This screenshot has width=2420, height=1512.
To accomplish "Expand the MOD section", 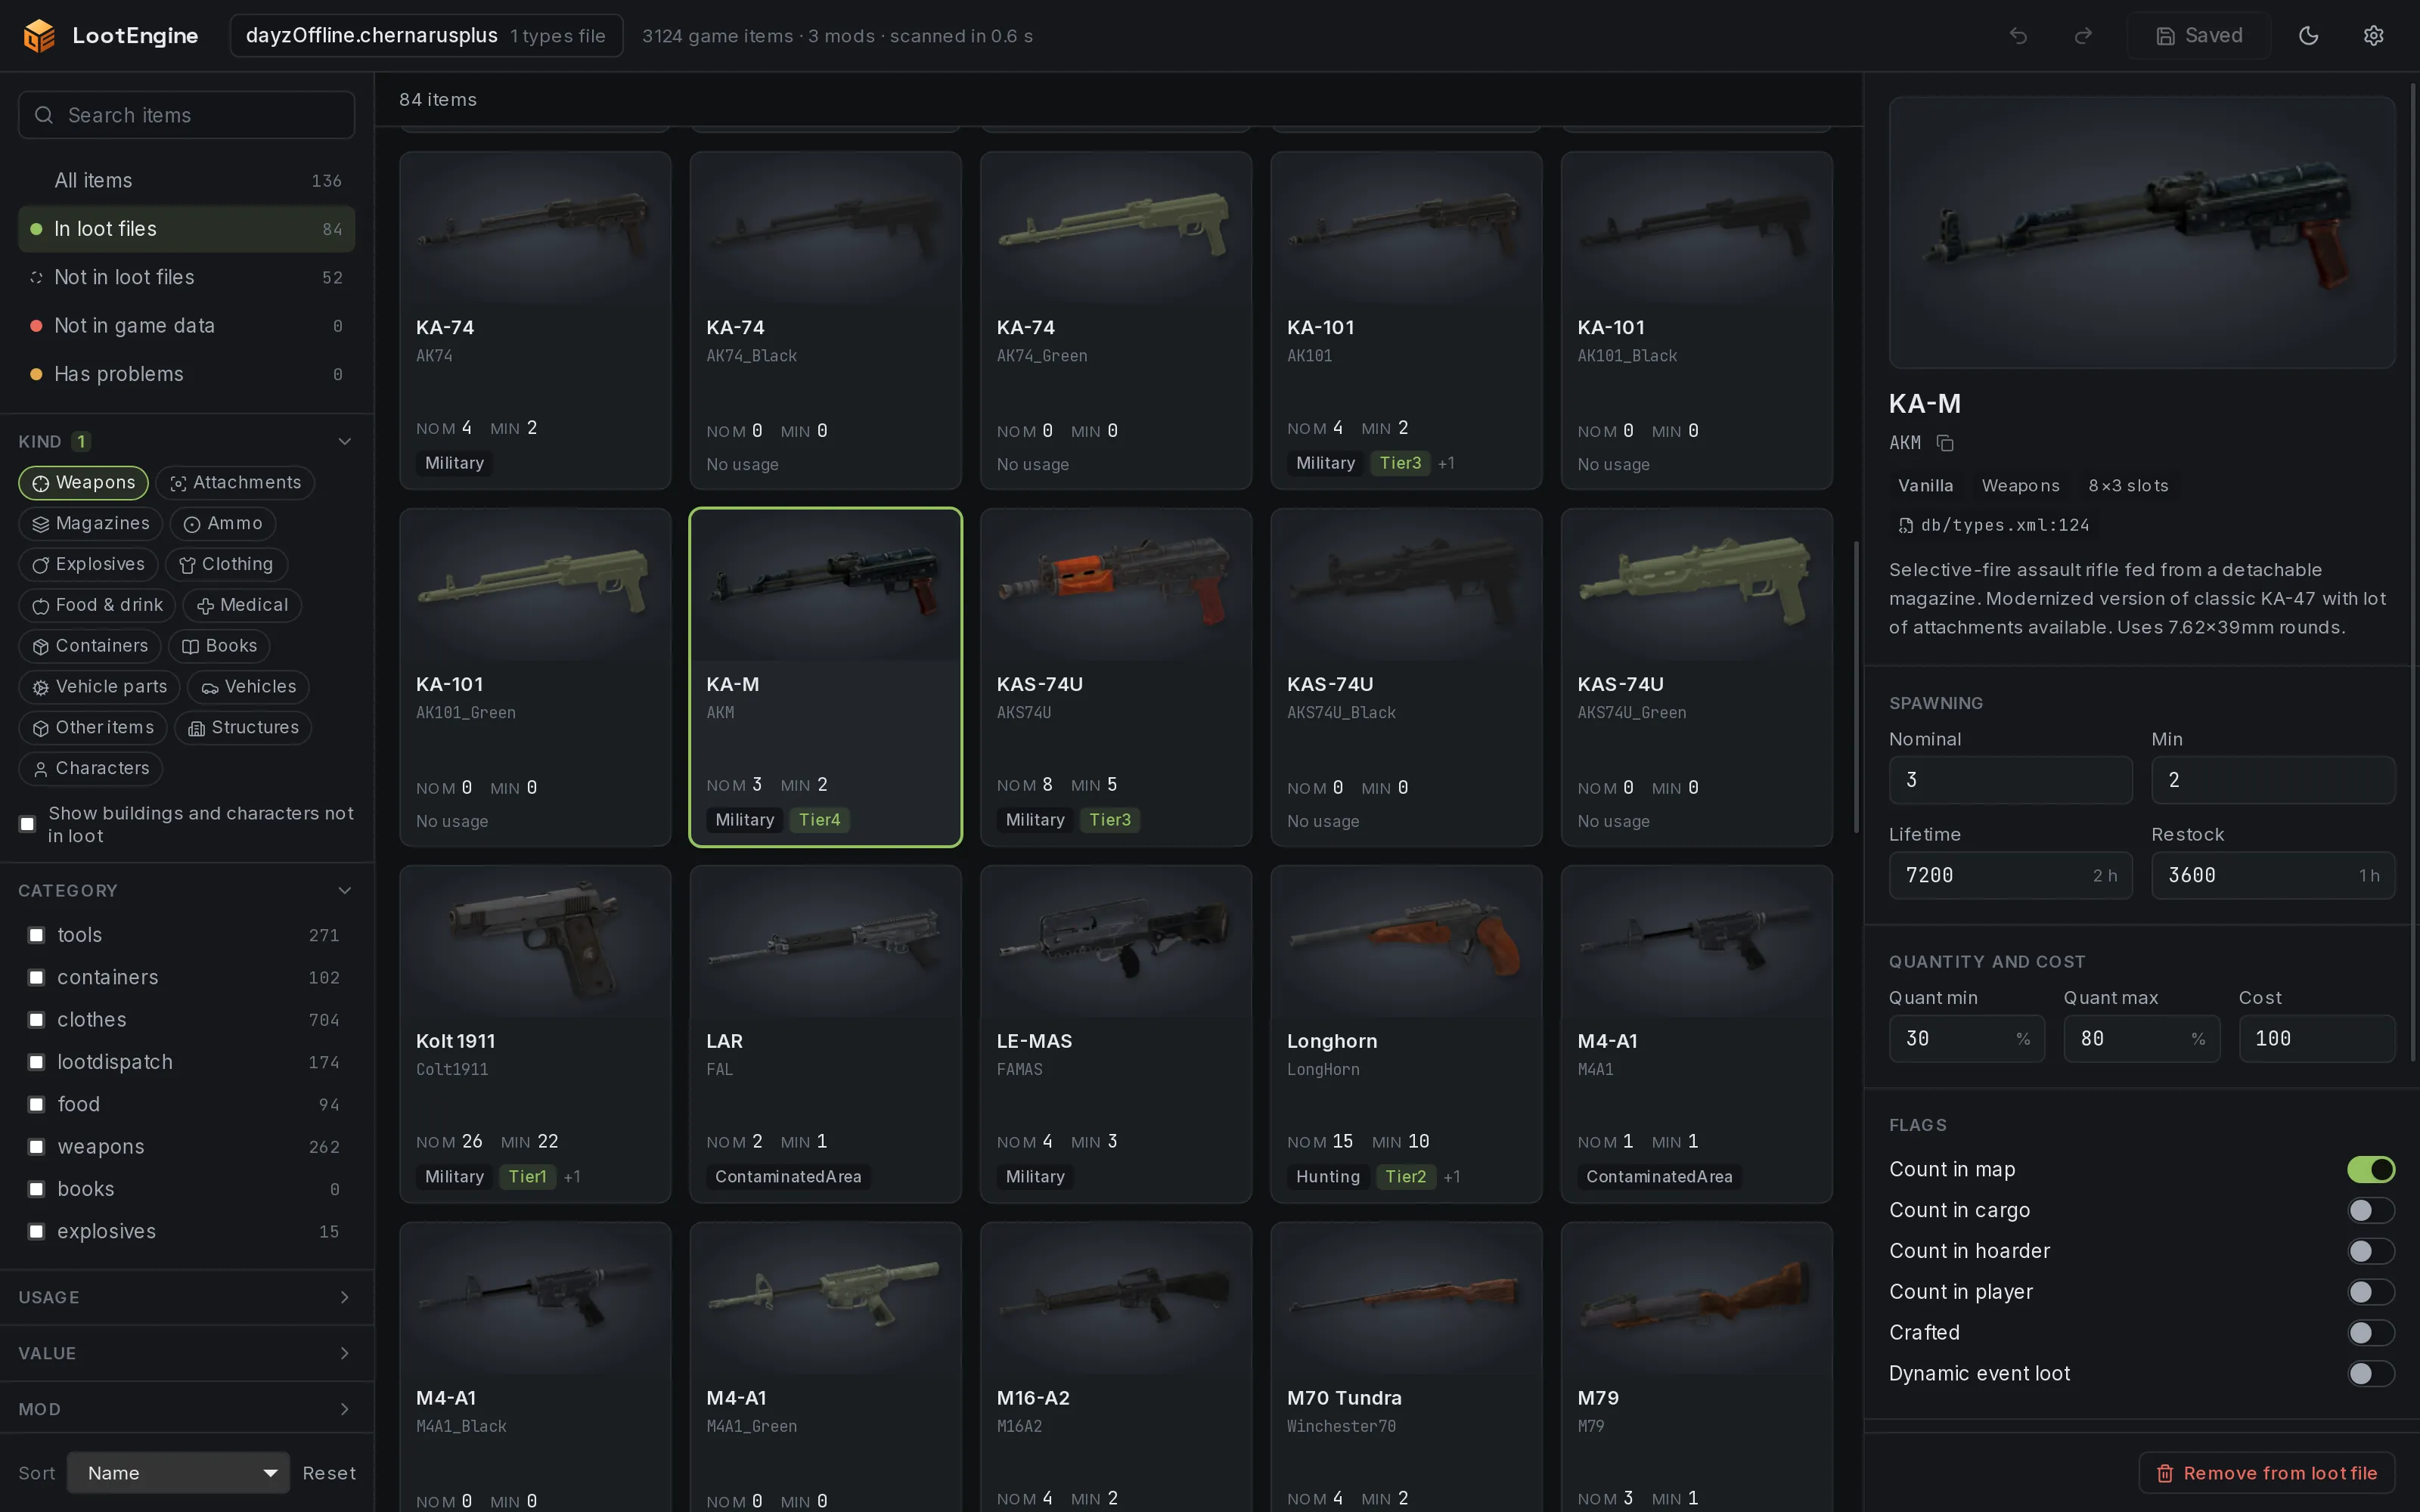I will pyautogui.click(x=187, y=1410).
